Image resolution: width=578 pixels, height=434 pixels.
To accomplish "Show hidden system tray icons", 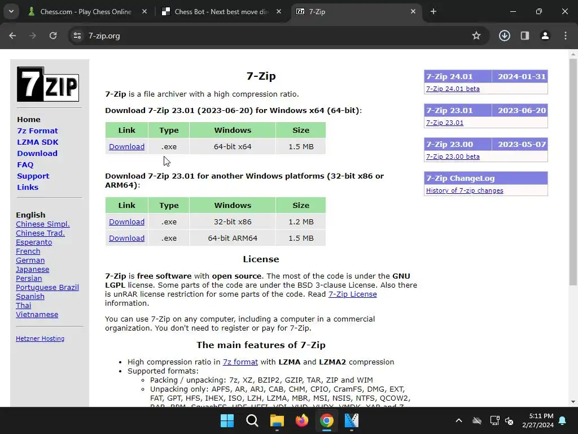I will click(459, 420).
